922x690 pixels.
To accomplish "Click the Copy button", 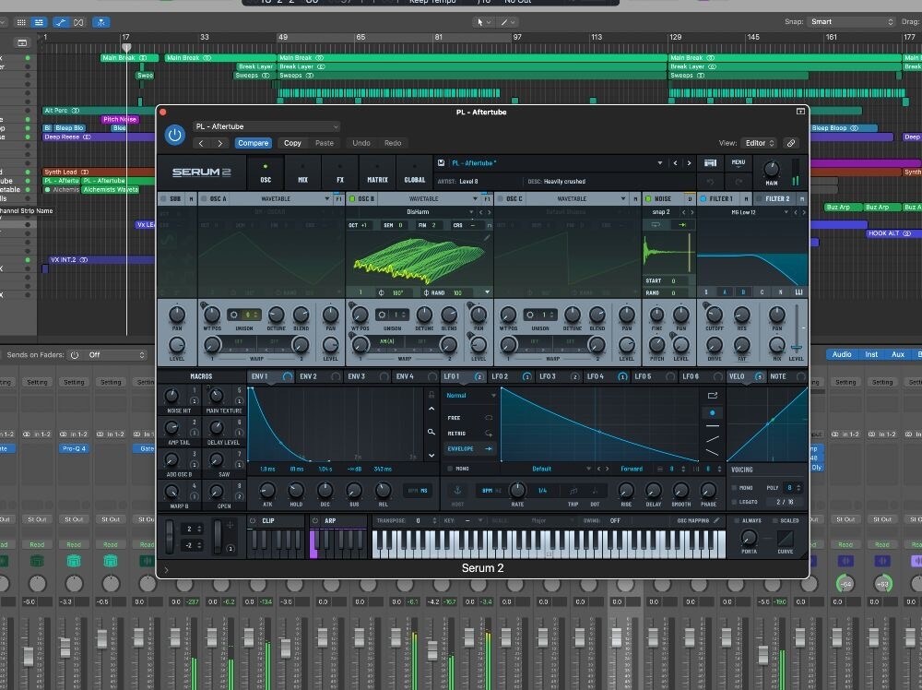I will tap(292, 143).
